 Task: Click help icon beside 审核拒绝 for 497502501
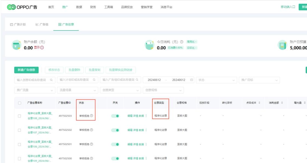[91, 144]
